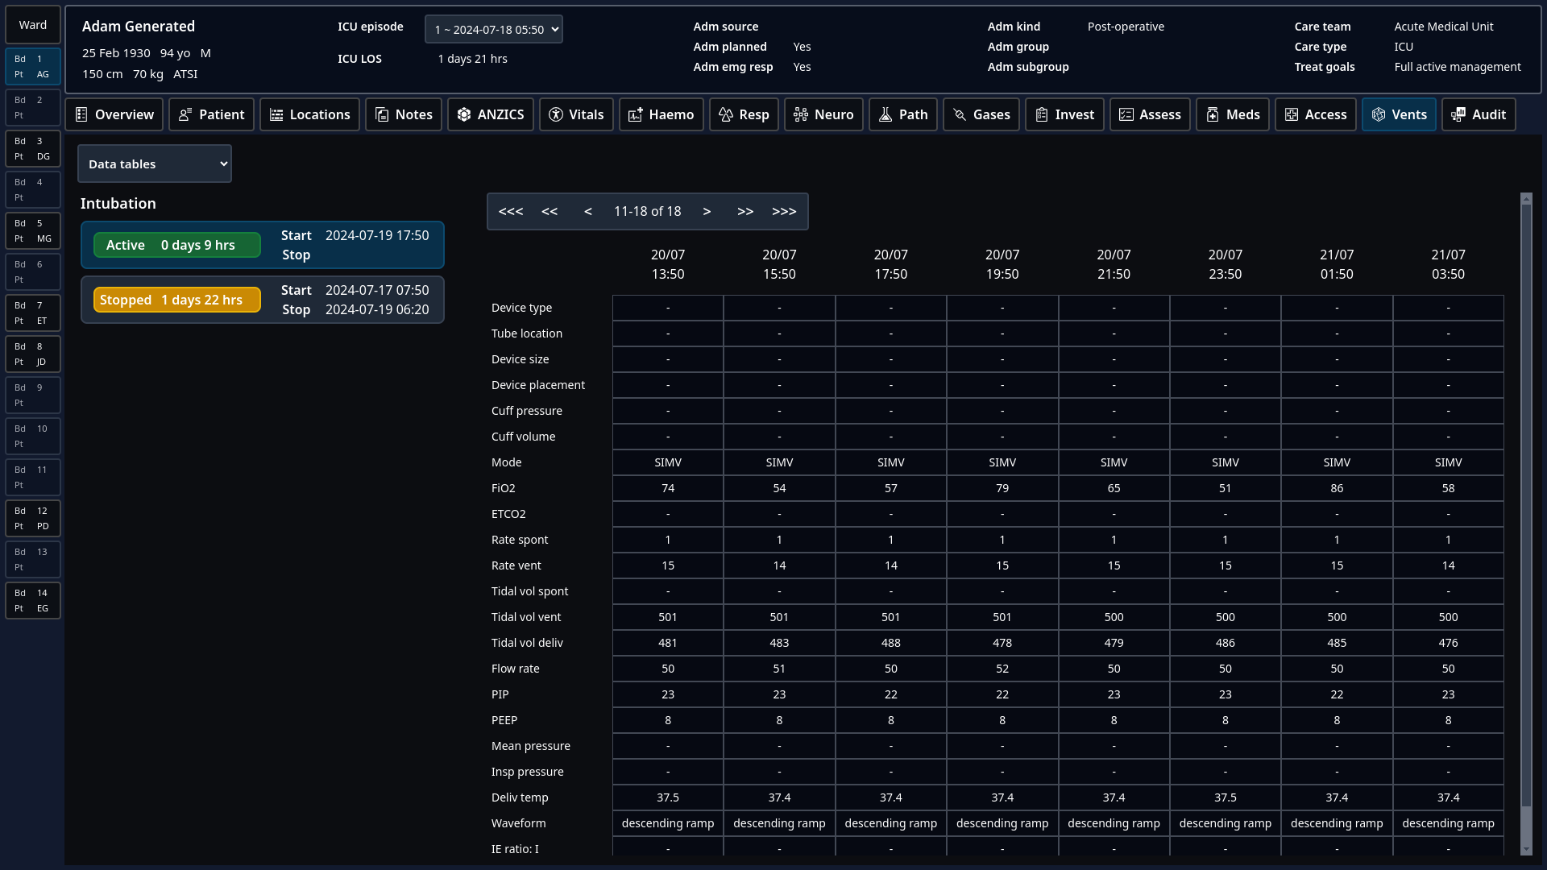Click the Cuff pressure row label
The height and width of the screenshot is (870, 1547).
point(527,411)
